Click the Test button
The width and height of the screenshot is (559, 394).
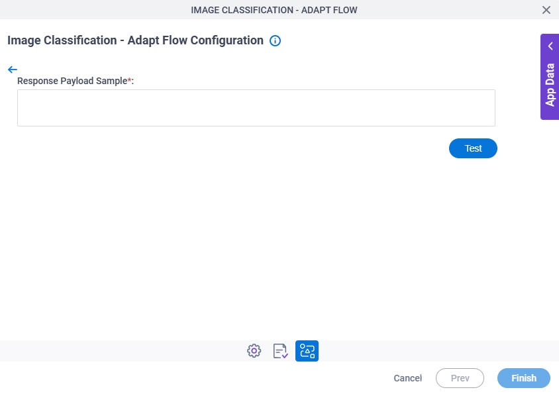(473, 148)
